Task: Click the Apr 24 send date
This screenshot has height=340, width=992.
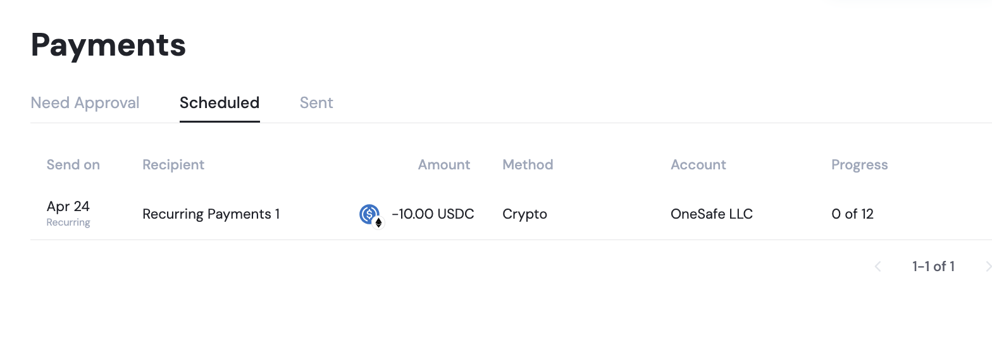Action: pos(68,207)
